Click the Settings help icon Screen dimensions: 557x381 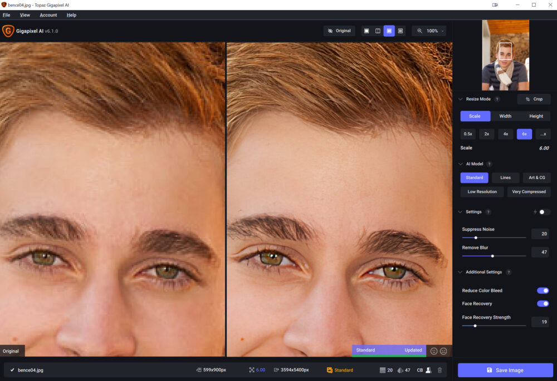pyautogui.click(x=488, y=212)
